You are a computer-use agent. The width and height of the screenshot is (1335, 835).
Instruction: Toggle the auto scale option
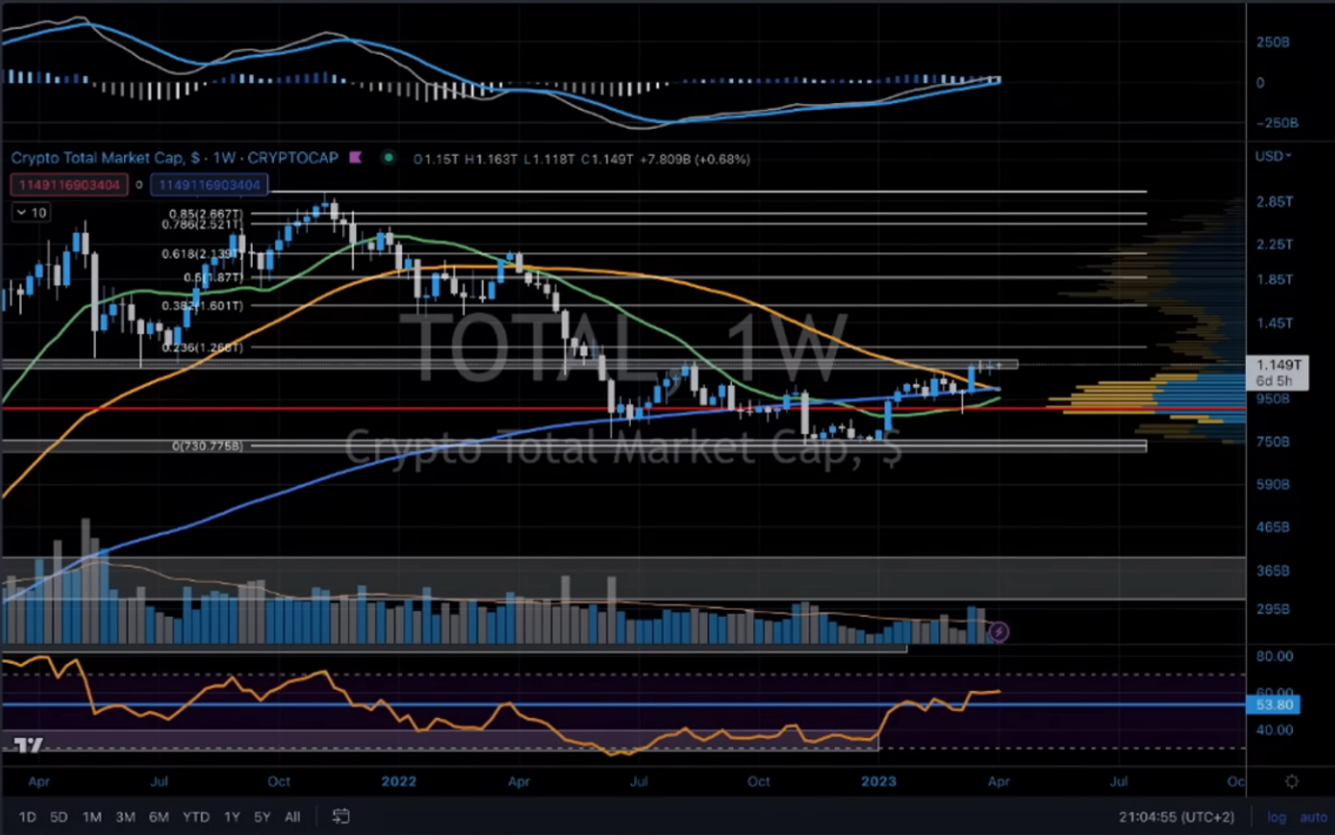(x=1313, y=818)
